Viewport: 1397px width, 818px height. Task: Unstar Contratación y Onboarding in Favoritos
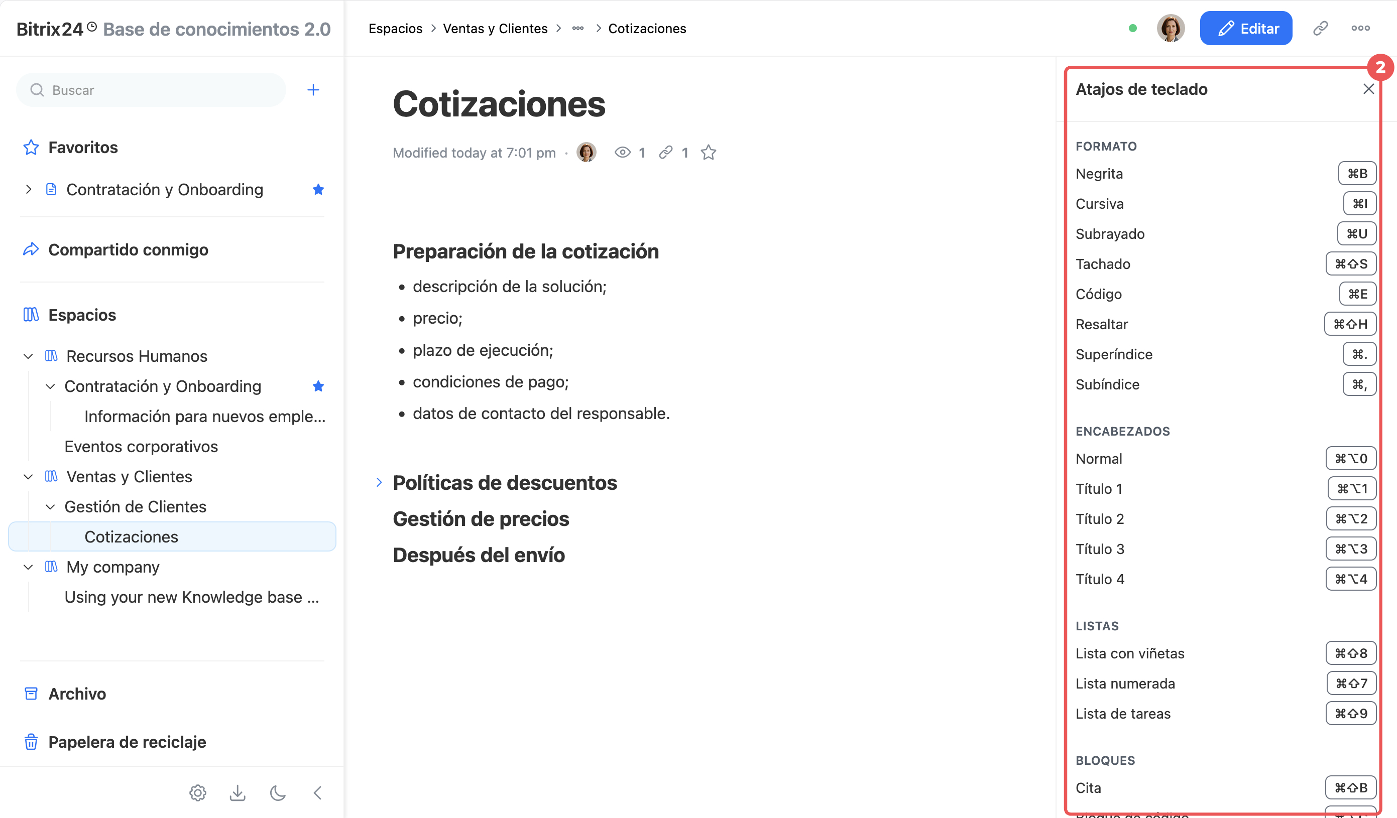(x=318, y=190)
